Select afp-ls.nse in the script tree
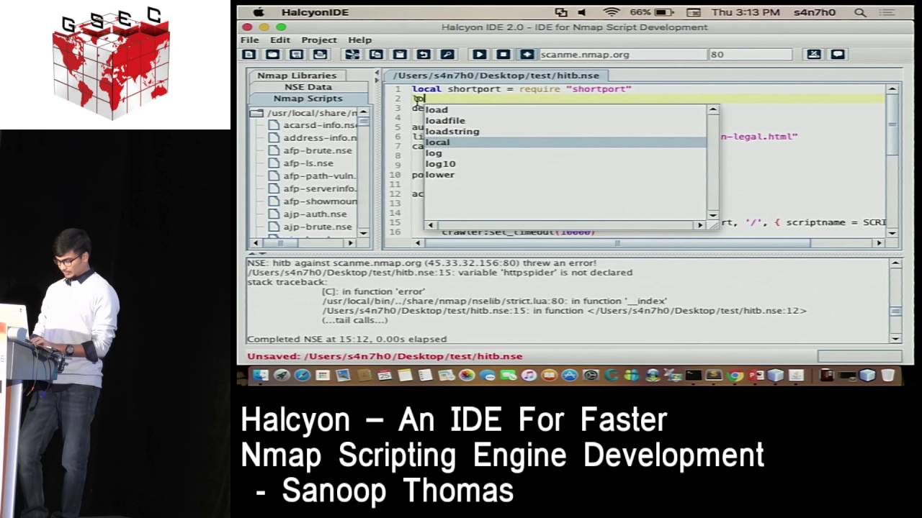This screenshot has height=518, width=922. tap(301, 163)
